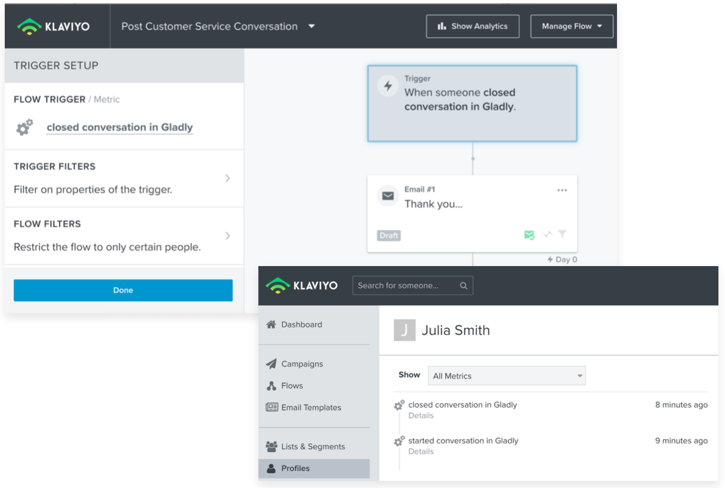Expand the Flow Filters section
Viewport: 725px width, 488px height.
pyautogui.click(x=124, y=236)
